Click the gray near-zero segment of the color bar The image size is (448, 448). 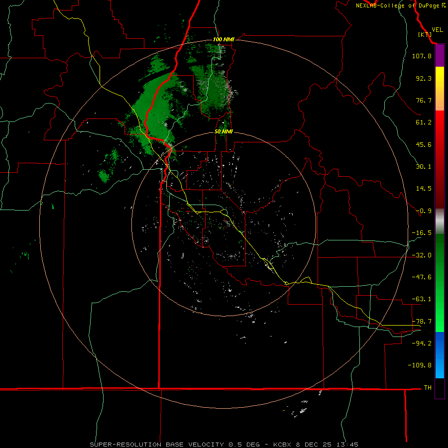440,222
